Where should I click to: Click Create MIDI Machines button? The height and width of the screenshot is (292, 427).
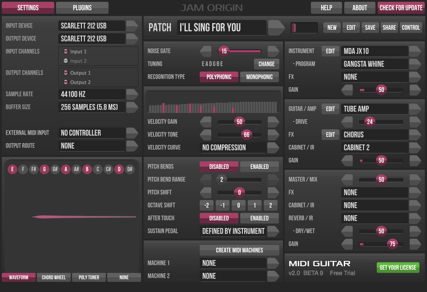pyautogui.click(x=239, y=250)
